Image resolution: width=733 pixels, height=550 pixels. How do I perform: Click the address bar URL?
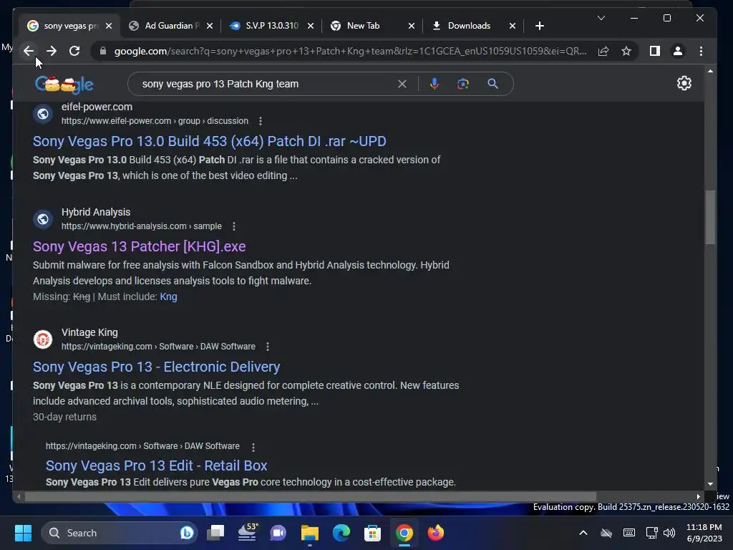click(x=351, y=51)
